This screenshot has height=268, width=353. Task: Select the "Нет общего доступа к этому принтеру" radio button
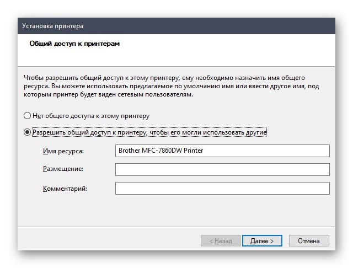[x=28, y=116]
